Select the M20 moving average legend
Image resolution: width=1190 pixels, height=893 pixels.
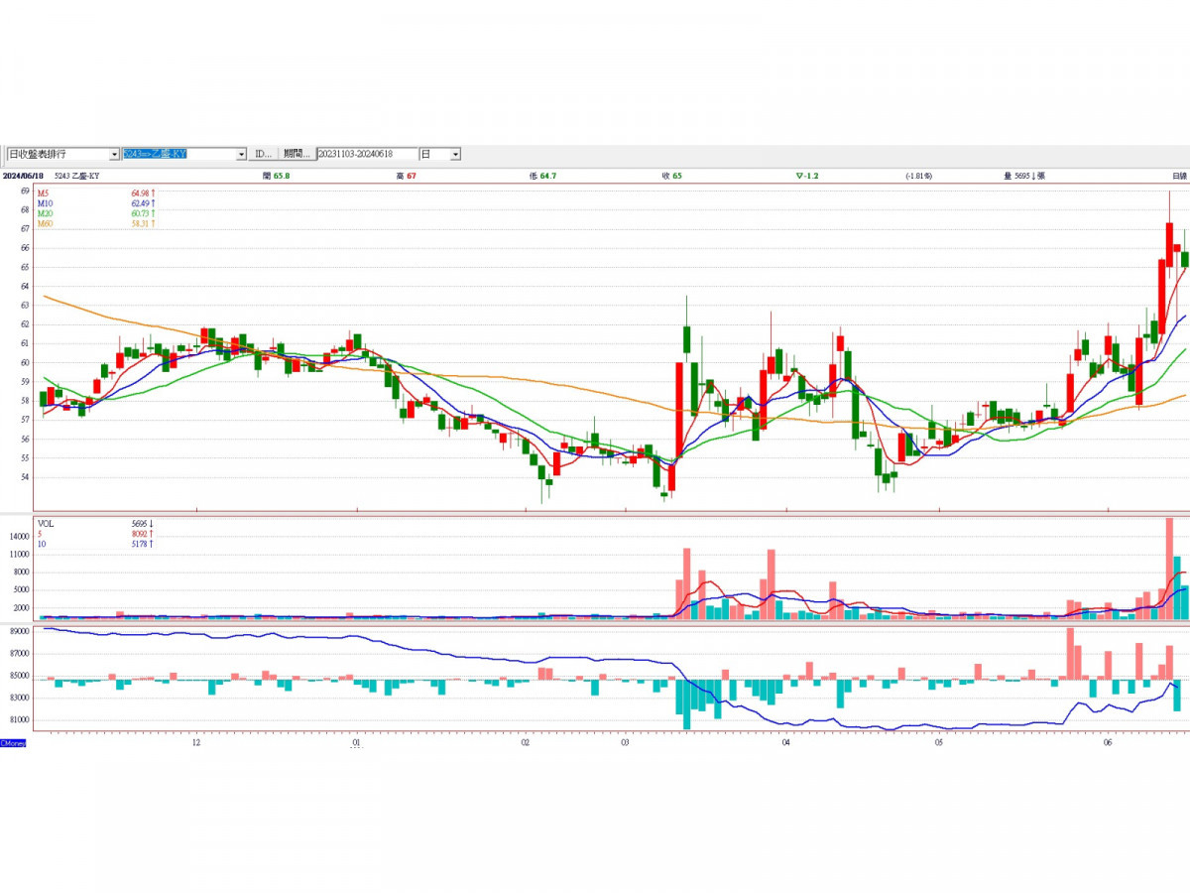(x=45, y=213)
